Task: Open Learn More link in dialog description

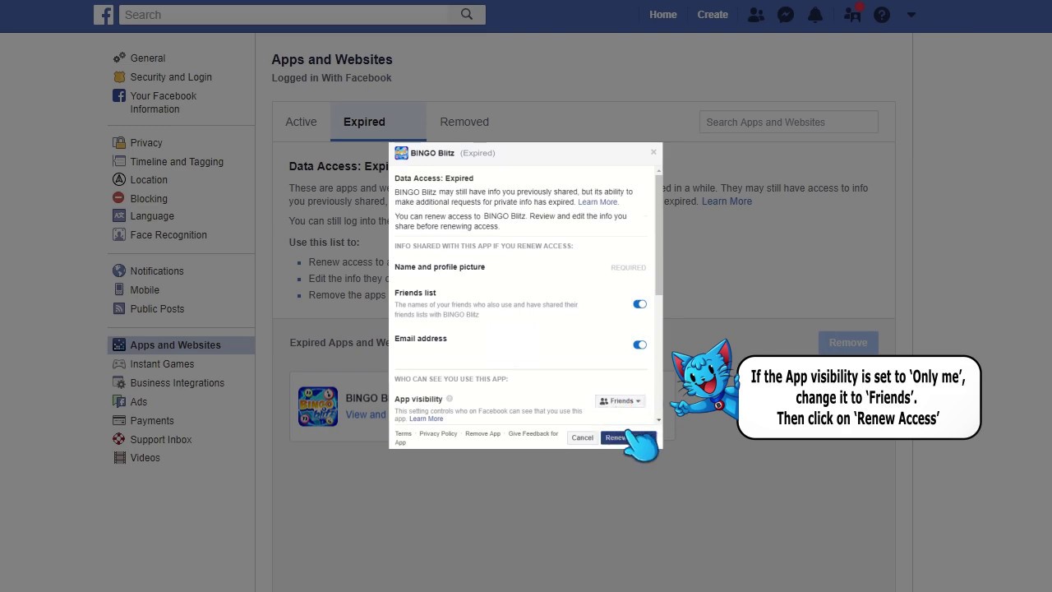Action: (598, 202)
